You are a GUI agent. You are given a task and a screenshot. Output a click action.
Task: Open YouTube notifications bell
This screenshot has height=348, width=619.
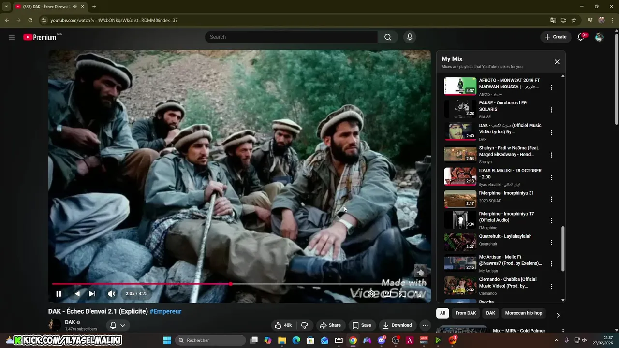581,37
